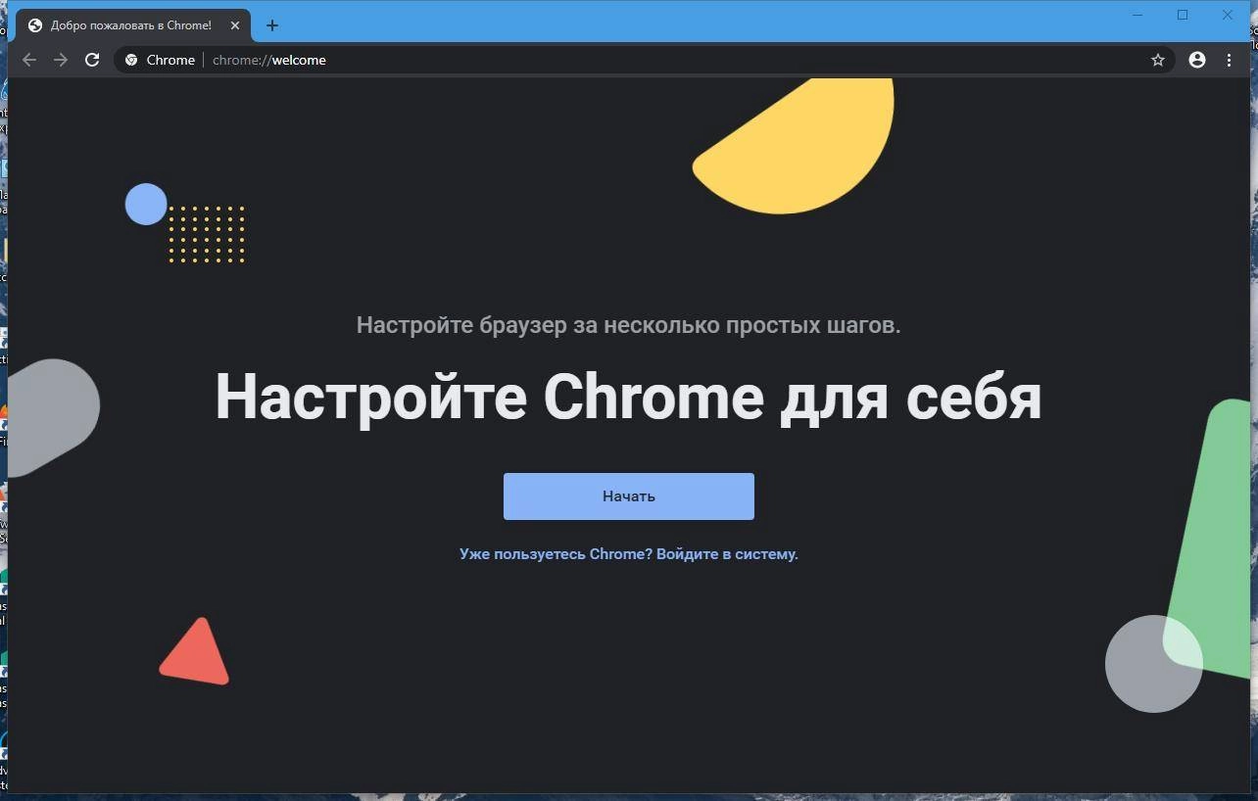
Task: Close the 'Добро пожаловать в Chrome!' tab
Action: click(234, 25)
